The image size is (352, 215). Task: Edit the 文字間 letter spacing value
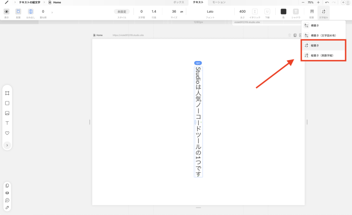141,11
